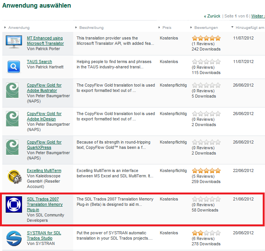This screenshot has width=265, height=251.
Task: Sort by the Bewertungen column header
Action: [x=206, y=28]
